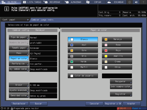
Task: Open Ajuste avanzado setting
Action: point(19,90)
